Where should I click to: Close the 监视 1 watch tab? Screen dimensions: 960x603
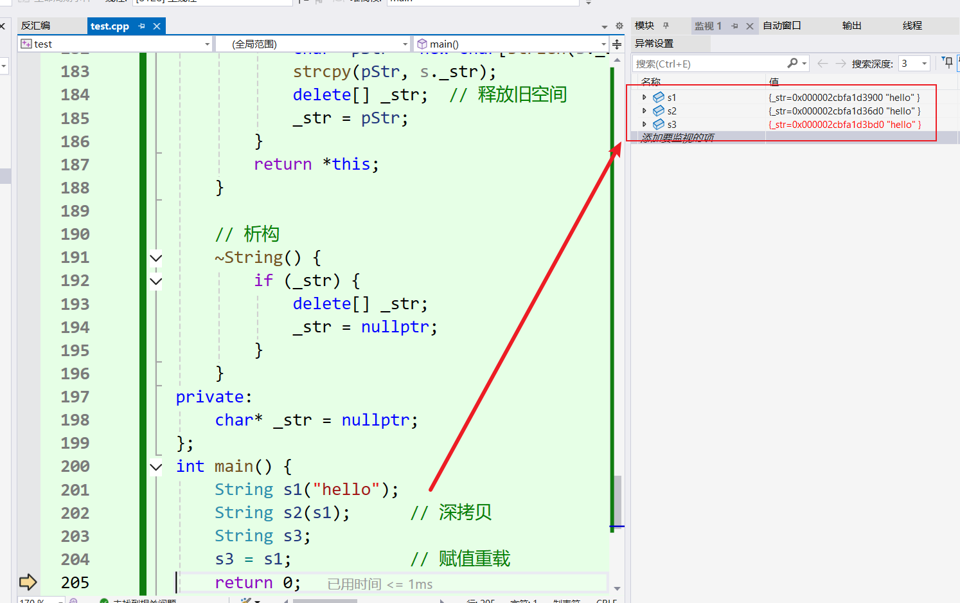pyautogui.click(x=749, y=26)
